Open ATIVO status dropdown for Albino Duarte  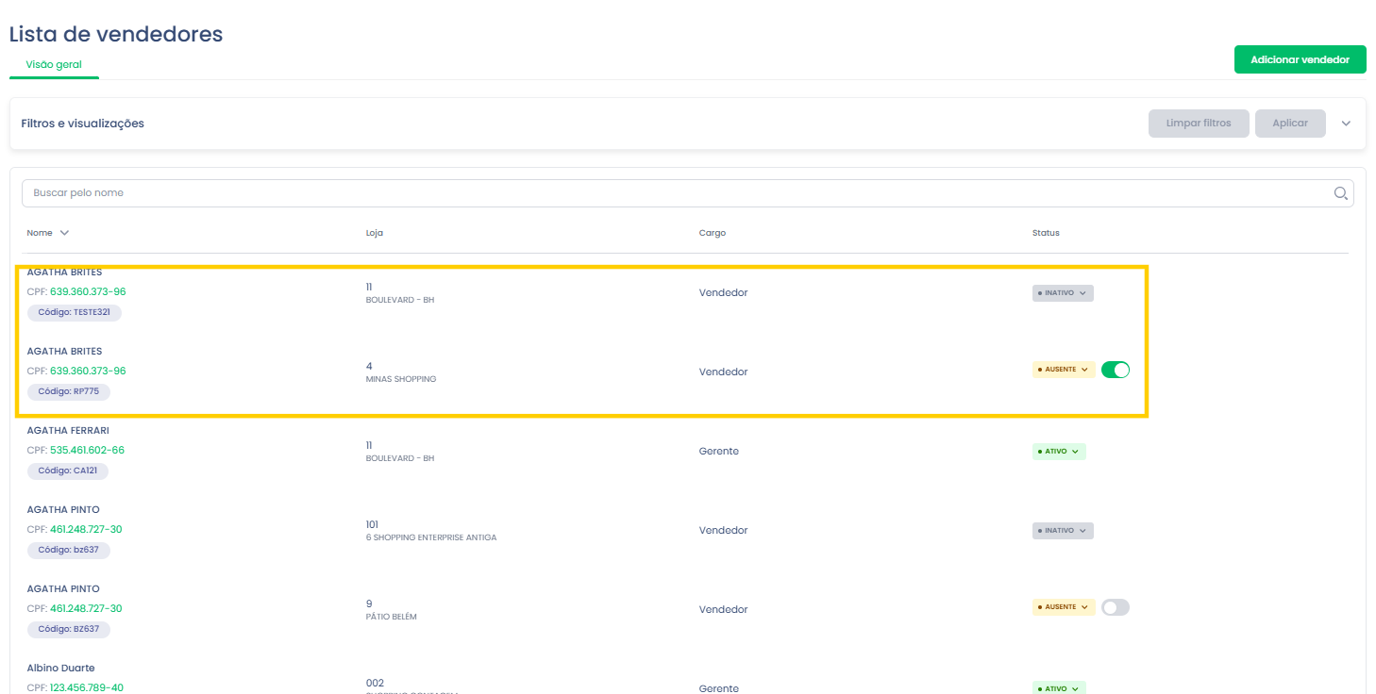click(x=1059, y=688)
